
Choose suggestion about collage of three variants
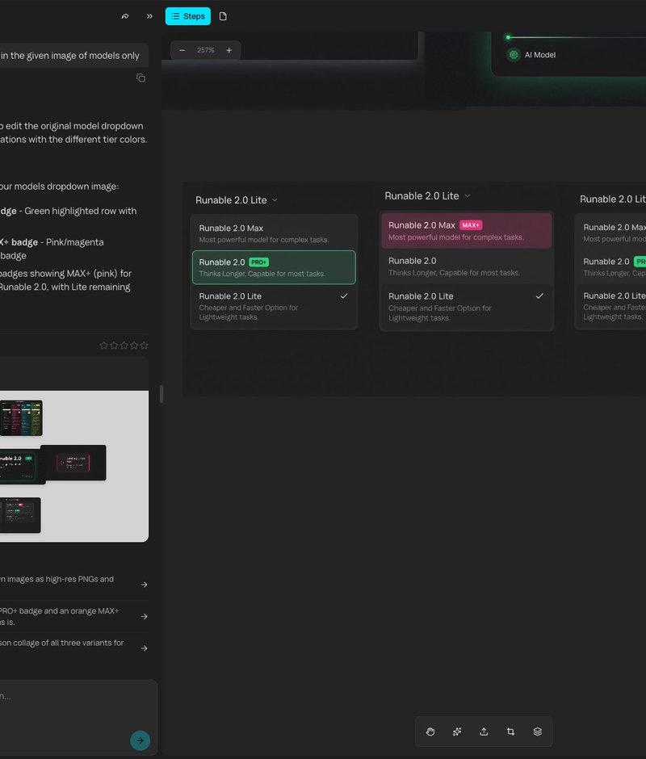point(74,648)
